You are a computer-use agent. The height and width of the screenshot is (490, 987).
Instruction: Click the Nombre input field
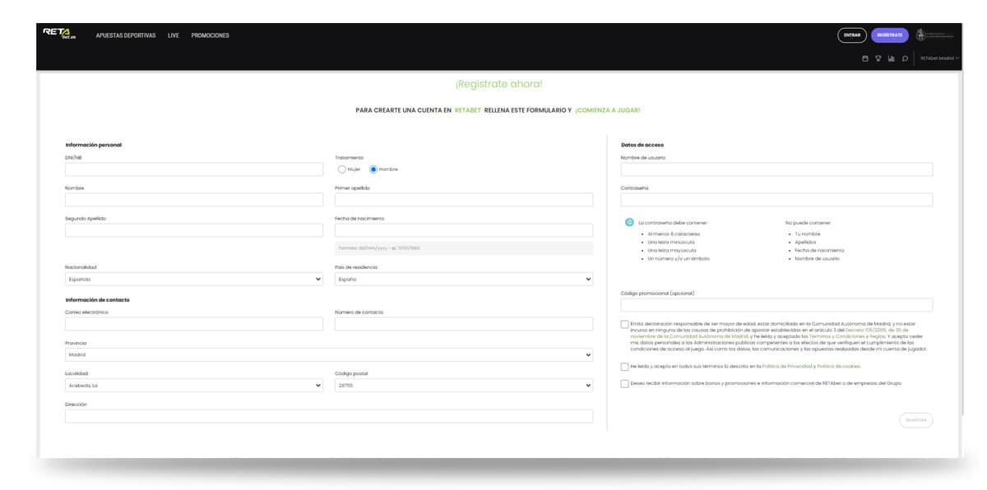pos(194,200)
